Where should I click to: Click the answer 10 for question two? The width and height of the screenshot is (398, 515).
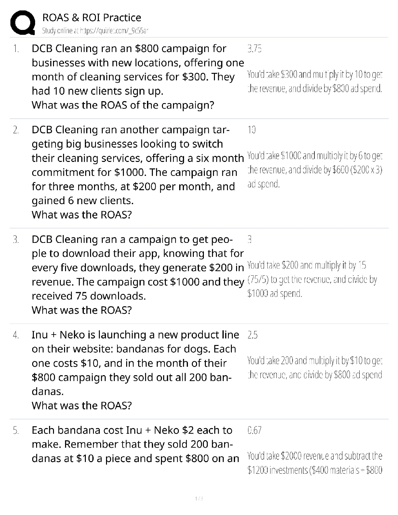tap(251, 130)
